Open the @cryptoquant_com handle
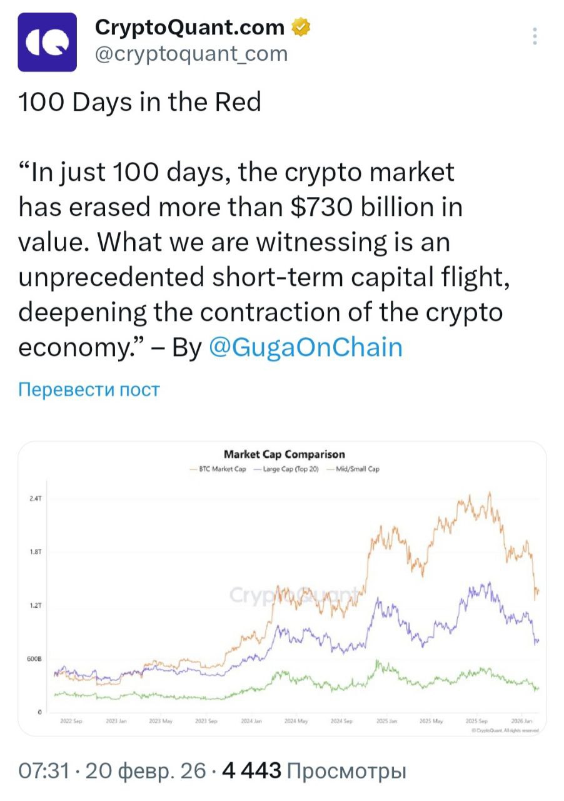This screenshot has width=564, height=801. click(191, 54)
